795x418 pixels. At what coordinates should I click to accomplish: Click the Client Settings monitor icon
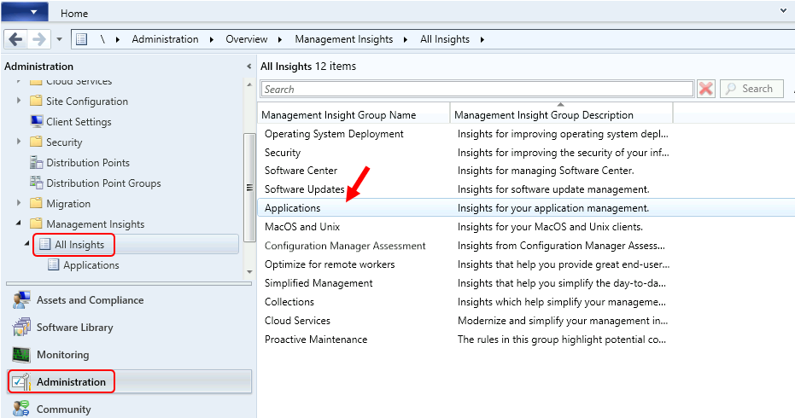[x=36, y=122]
